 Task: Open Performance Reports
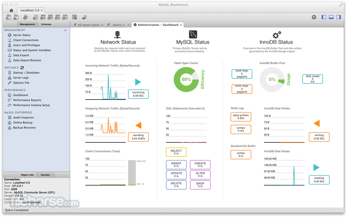click(x=27, y=100)
